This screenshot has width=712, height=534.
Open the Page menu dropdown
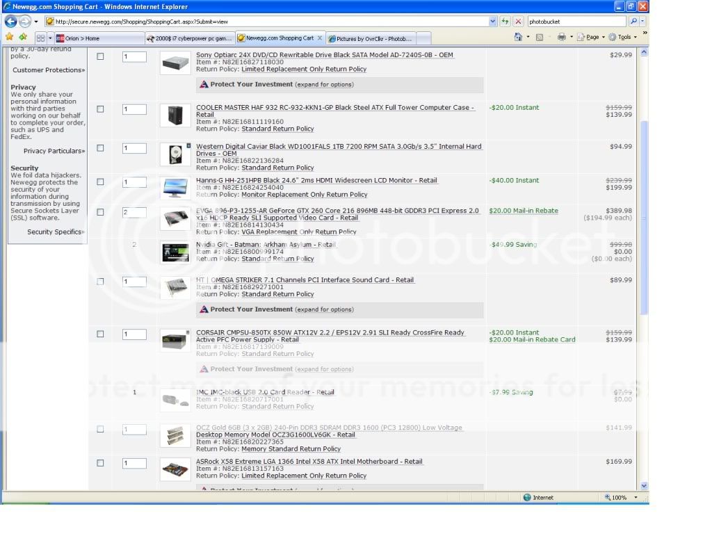pyautogui.click(x=591, y=38)
